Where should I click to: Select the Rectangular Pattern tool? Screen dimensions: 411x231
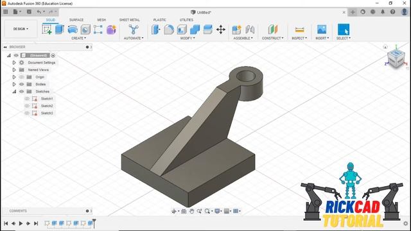pos(98,30)
